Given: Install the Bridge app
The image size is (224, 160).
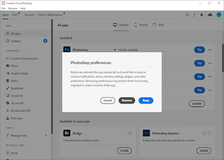Looking at the screenshot, I should (x=124, y=151).
